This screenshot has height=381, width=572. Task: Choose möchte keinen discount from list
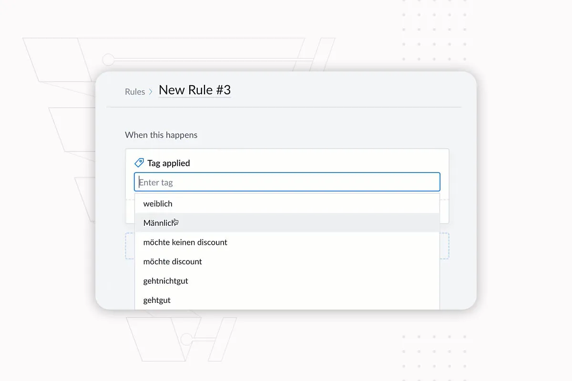point(287,242)
